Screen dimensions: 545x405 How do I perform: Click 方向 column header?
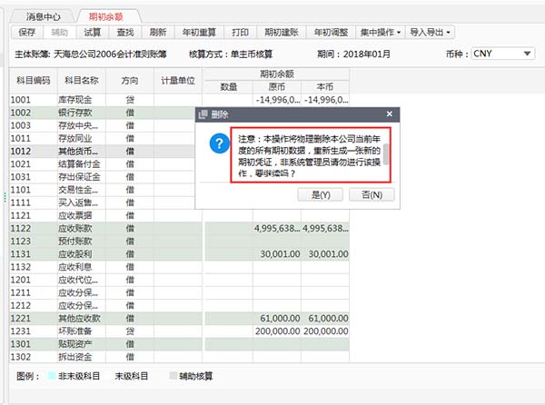tap(130, 81)
